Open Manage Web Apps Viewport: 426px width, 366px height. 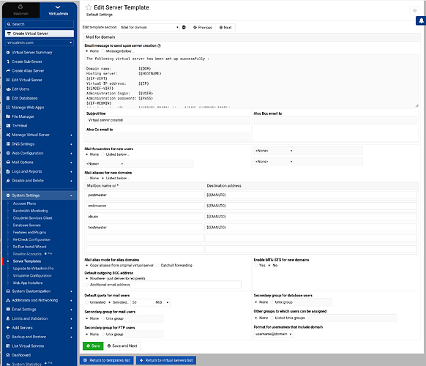coord(28,108)
